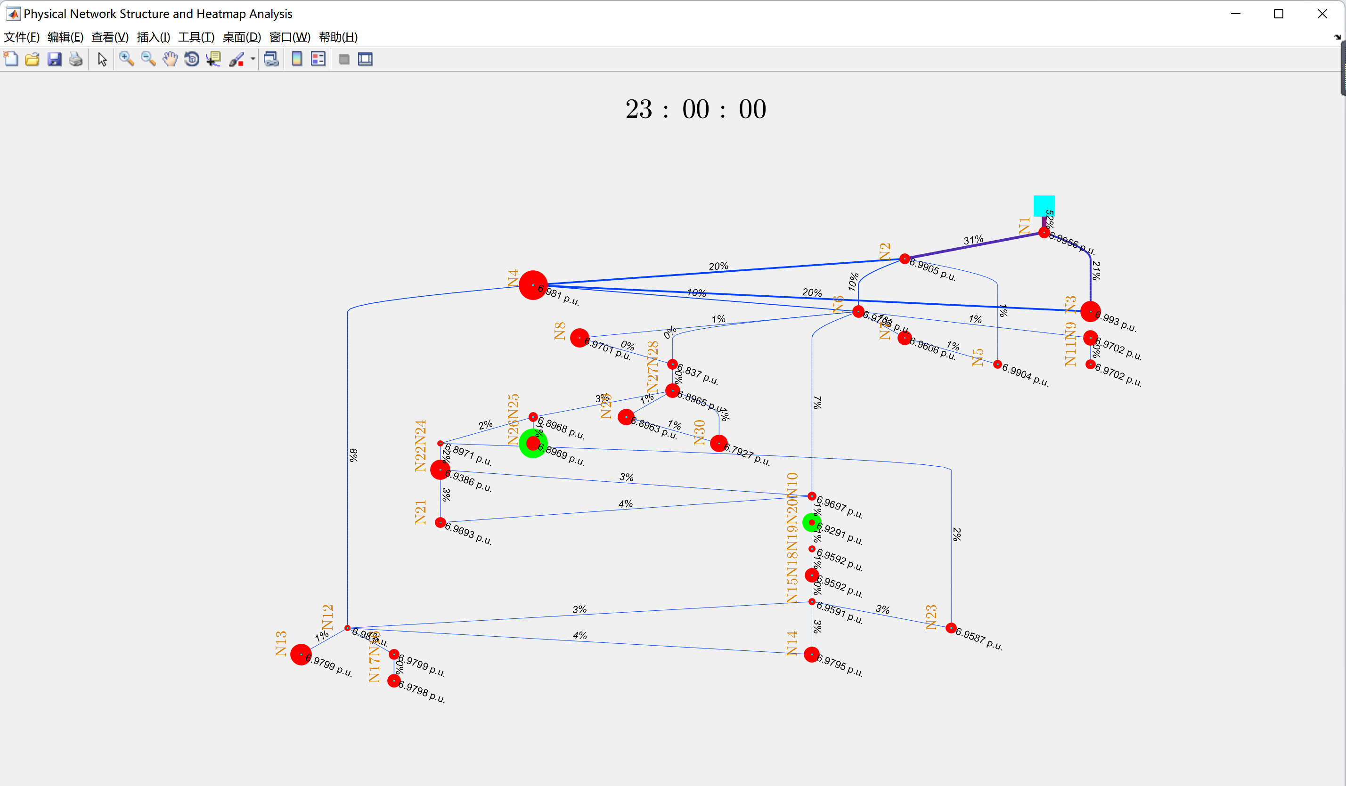Click the Save figure floppy icon
The image size is (1346, 786).
click(55, 59)
